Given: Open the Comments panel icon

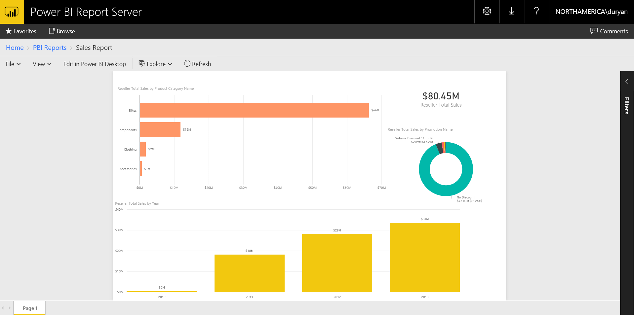Looking at the screenshot, I should point(594,31).
